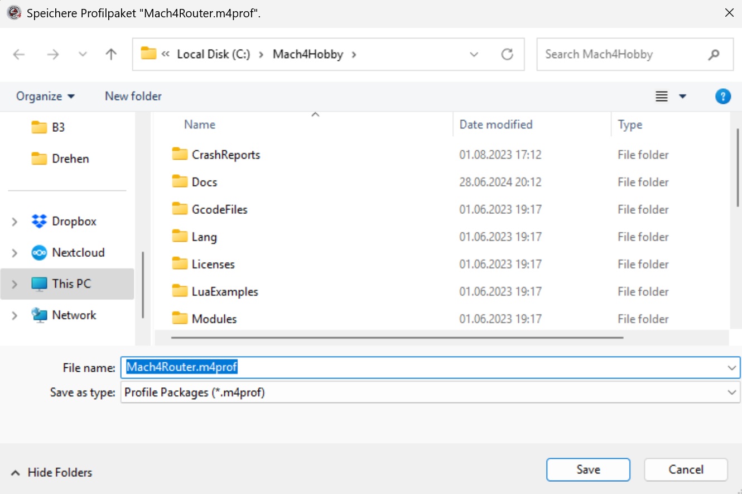Image resolution: width=742 pixels, height=494 pixels.
Task: Go back using the Back arrow
Action: tap(19, 54)
